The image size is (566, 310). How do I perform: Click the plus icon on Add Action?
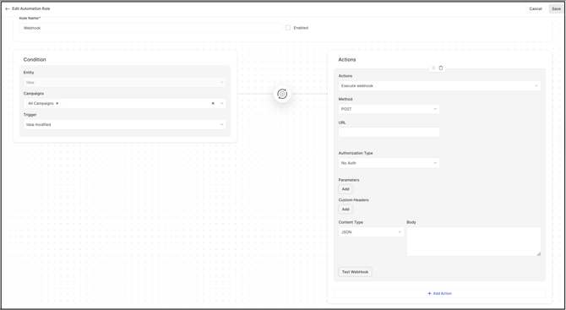(429, 293)
